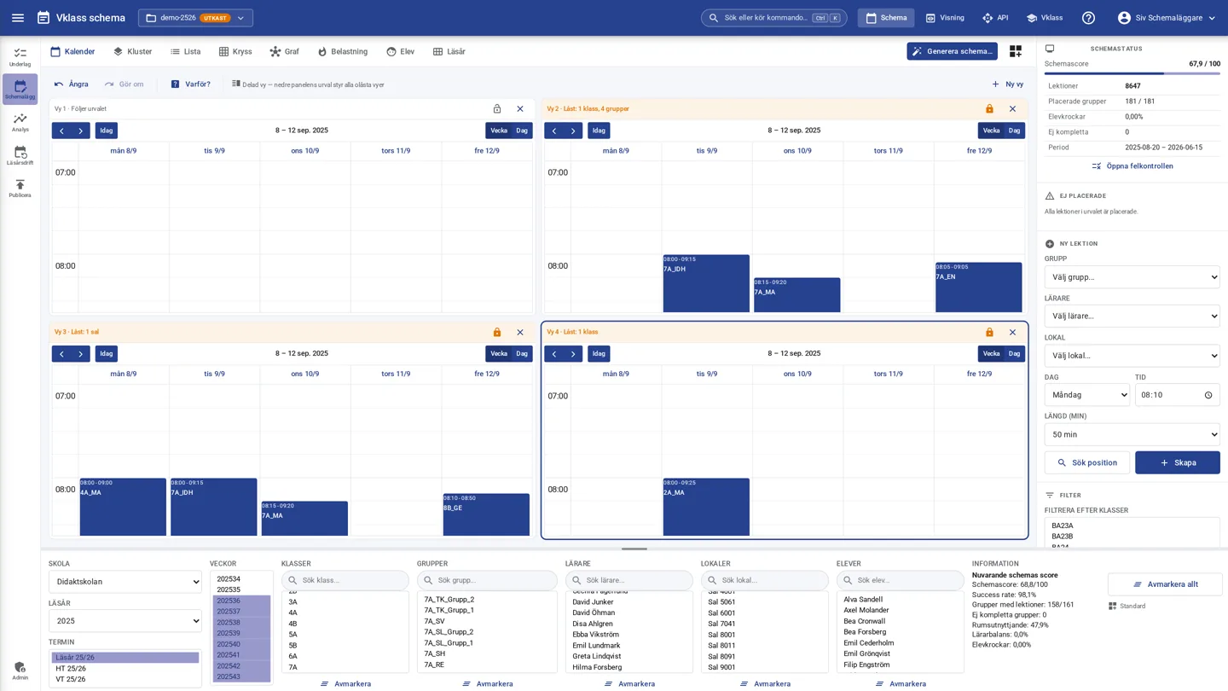Add a new view with Ny vy

point(1007,84)
